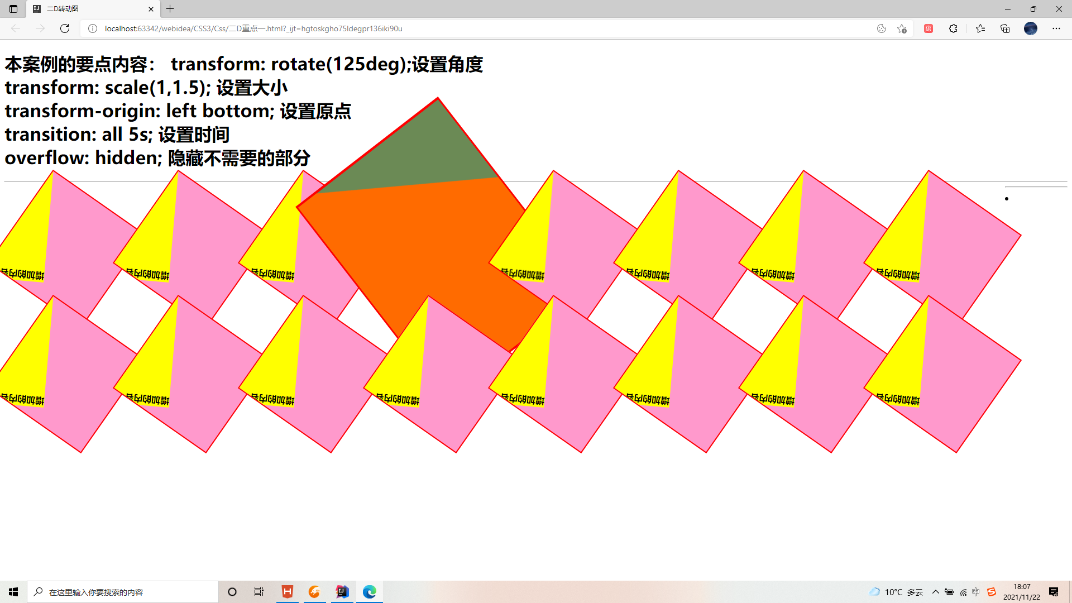The height and width of the screenshot is (603, 1072).
Task: Open vertical tabs panel icon
Action: 13,9
